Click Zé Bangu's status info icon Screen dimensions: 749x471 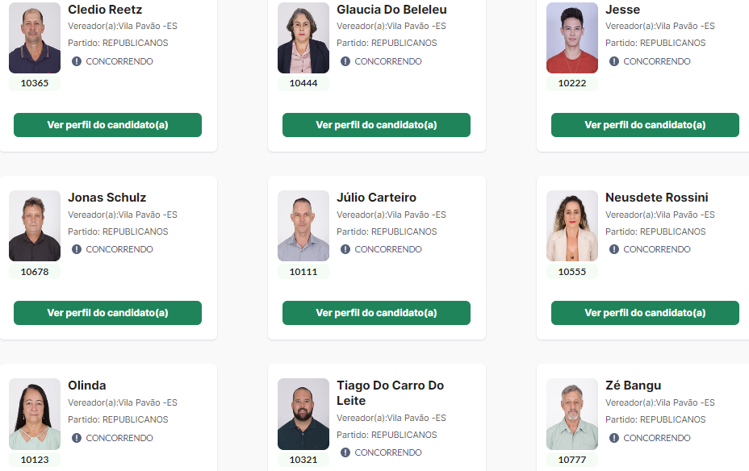pos(614,438)
